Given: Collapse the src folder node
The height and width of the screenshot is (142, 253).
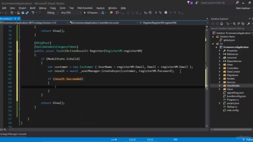Looking at the screenshot, I should [x=213, y=44].
